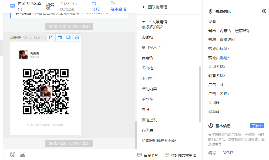Click the 来源: 直接访问 row

(x=222, y=40)
